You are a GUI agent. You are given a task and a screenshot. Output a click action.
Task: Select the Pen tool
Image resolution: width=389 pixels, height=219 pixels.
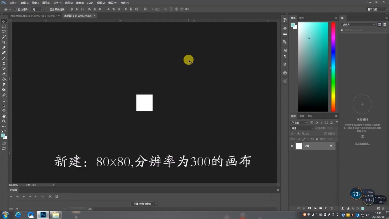click(x=4, y=95)
